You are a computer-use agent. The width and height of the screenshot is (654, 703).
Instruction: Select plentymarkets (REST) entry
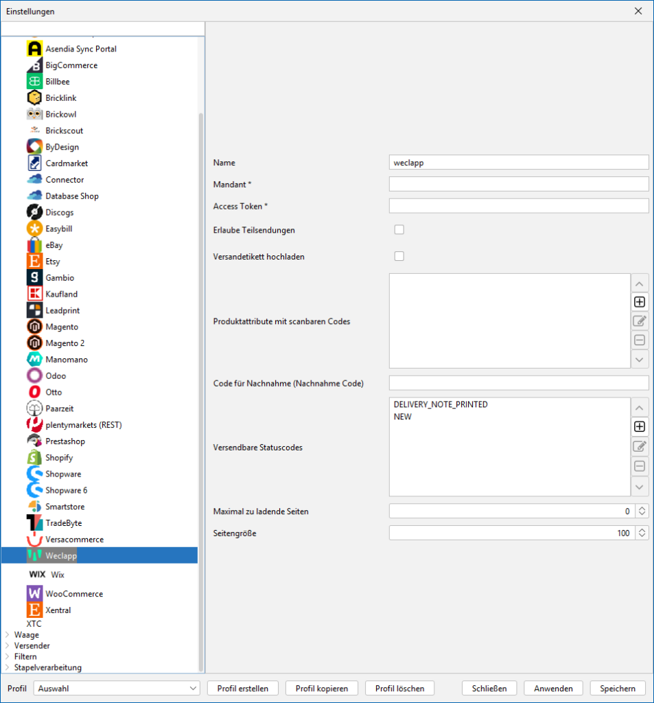[x=83, y=425]
